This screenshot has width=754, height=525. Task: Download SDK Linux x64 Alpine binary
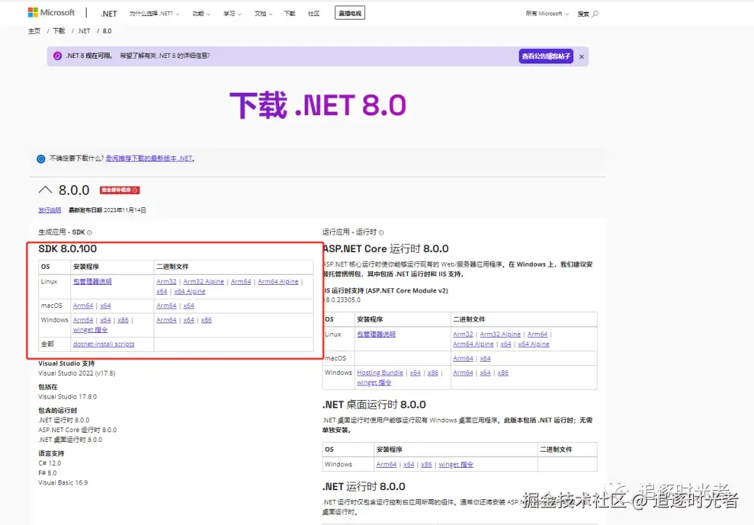[189, 291]
